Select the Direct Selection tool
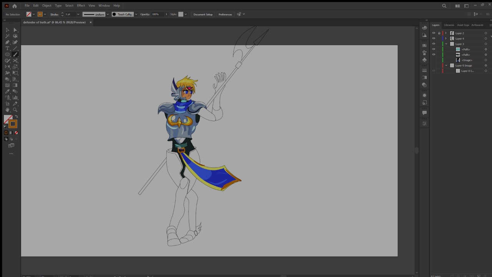The height and width of the screenshot is (277, 492). [15, 30]
